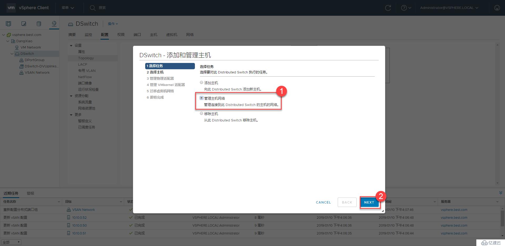
Task: Click the refresh icon in the top bar
Action: (388, 8)
